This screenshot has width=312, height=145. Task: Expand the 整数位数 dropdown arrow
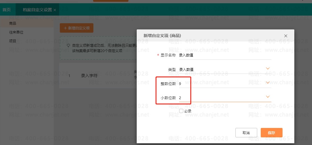point(268,82)
